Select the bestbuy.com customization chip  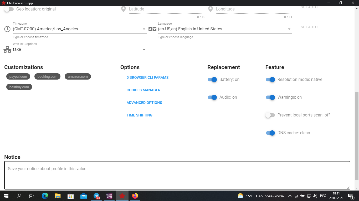coord(19,87)
